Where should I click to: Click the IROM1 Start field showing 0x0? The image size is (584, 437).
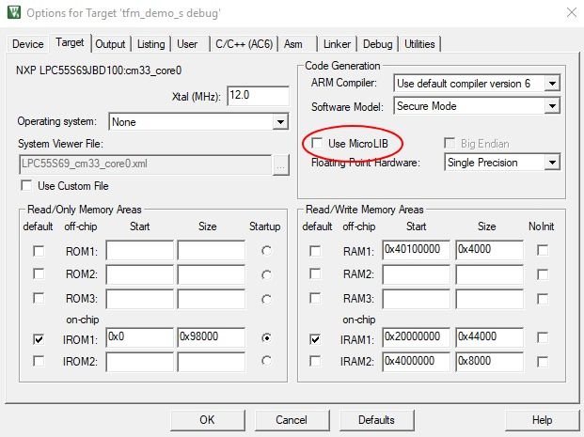140,337
